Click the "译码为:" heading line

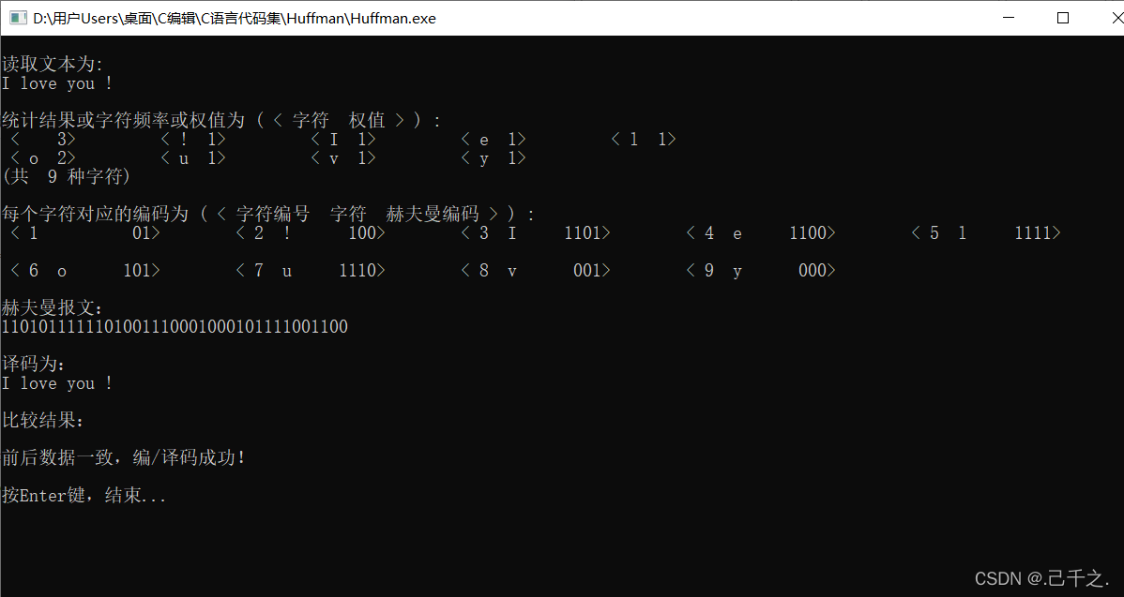(x=35, y=364)
